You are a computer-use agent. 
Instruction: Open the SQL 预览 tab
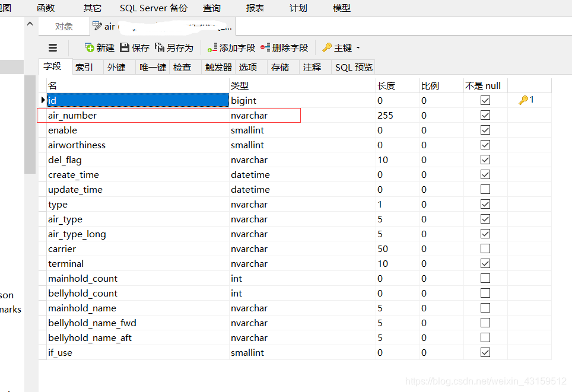click(354, 68)
